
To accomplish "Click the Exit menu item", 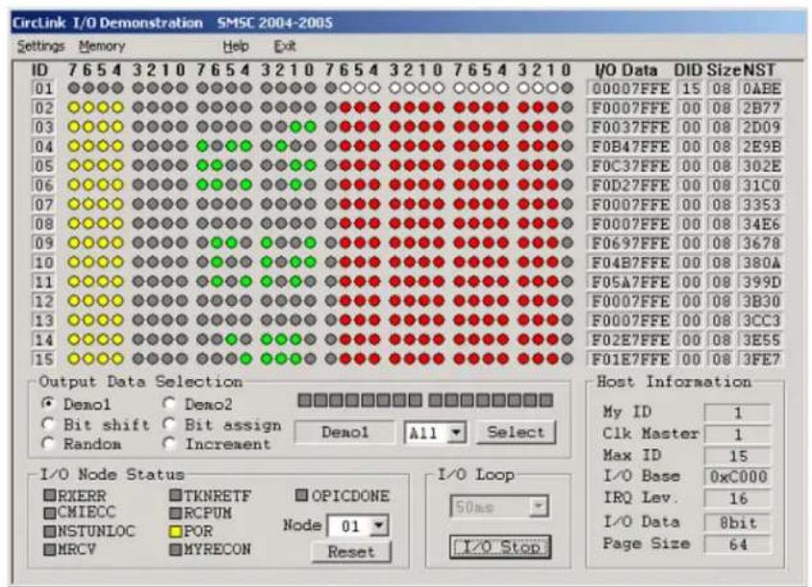I will coord(284,47).
